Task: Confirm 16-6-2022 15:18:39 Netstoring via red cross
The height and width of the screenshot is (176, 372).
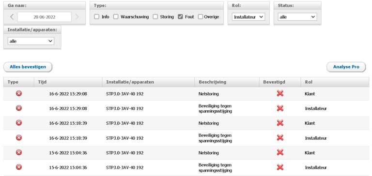Action: 280,123
